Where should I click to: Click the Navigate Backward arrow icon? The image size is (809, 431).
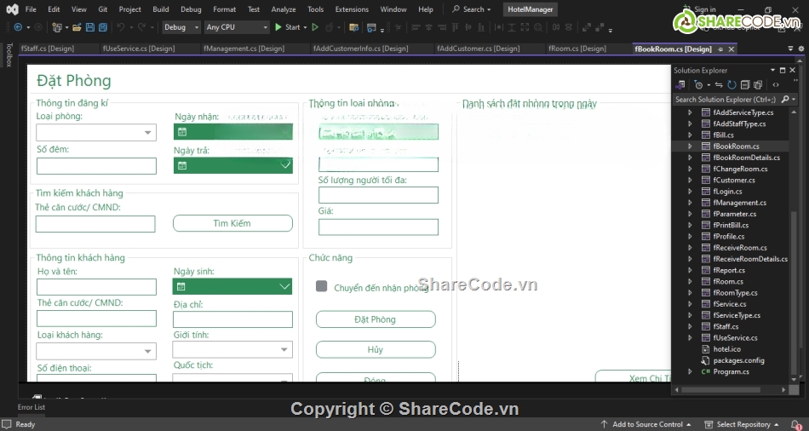click(x=18, y=27)
